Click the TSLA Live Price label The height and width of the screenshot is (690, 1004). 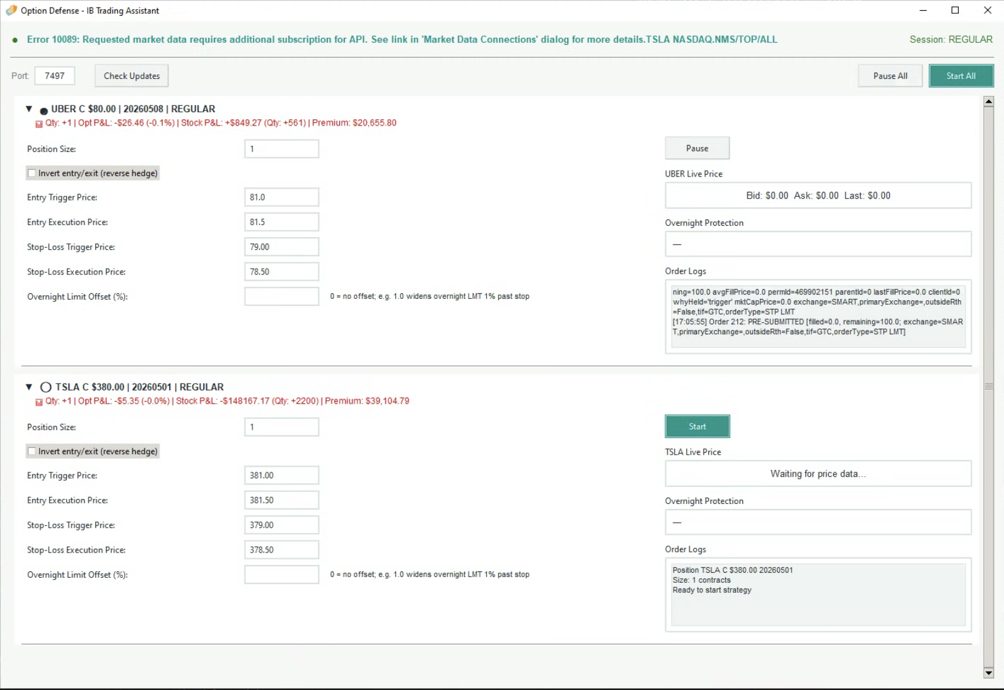tap(693, 452)
